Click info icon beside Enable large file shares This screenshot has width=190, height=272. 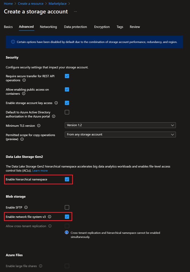(x=41, y=266)
